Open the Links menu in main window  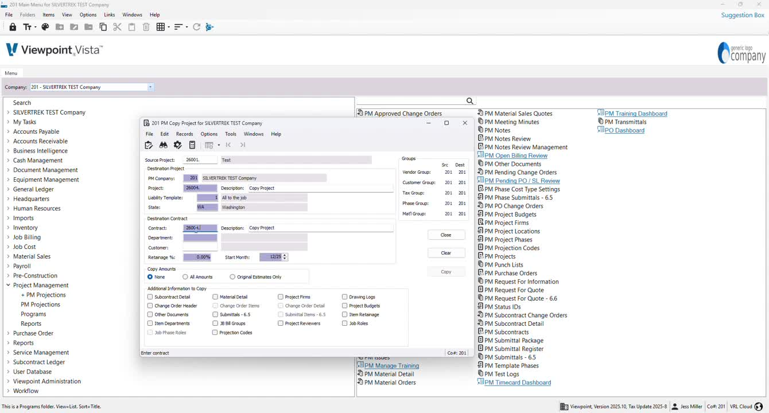pos(109,14)
